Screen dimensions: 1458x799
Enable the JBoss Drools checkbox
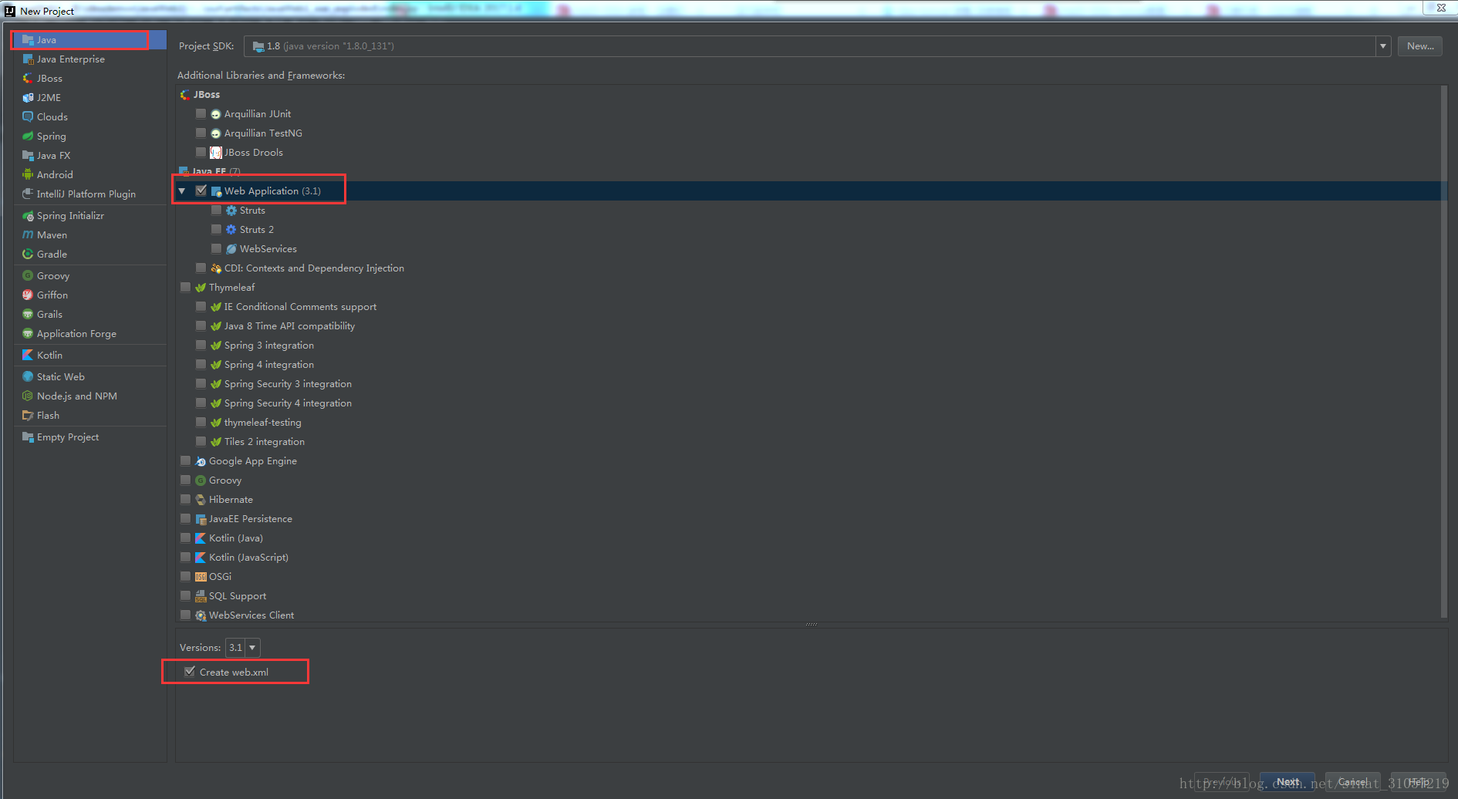pos(201,152)
